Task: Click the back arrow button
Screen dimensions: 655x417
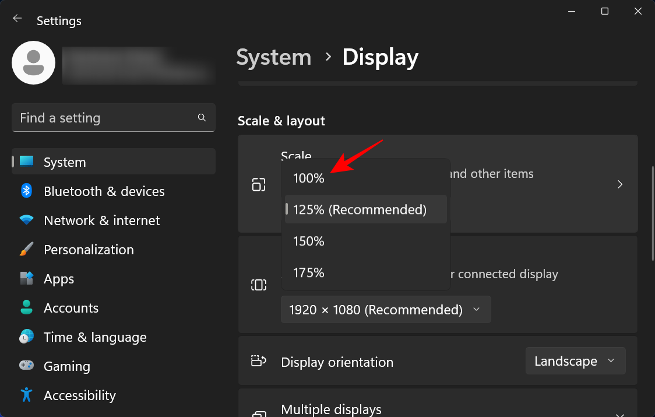Action: point(17,18)
